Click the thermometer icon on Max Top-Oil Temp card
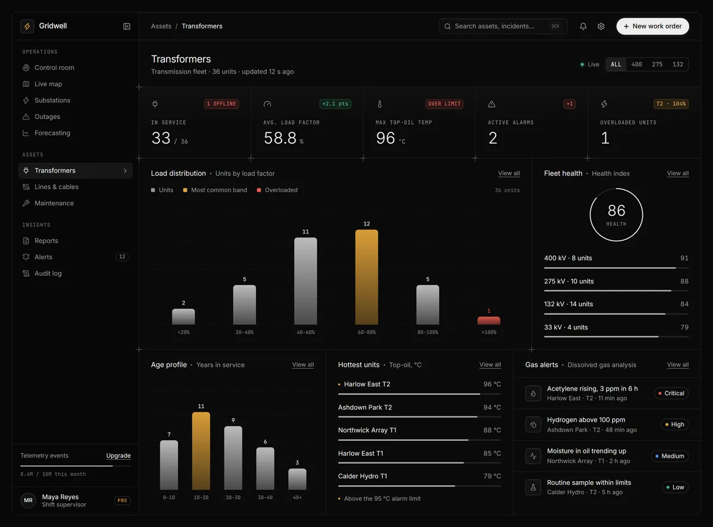Image resolution: width=713 pixels, height=527 pixels. click(x=380, y=104)
